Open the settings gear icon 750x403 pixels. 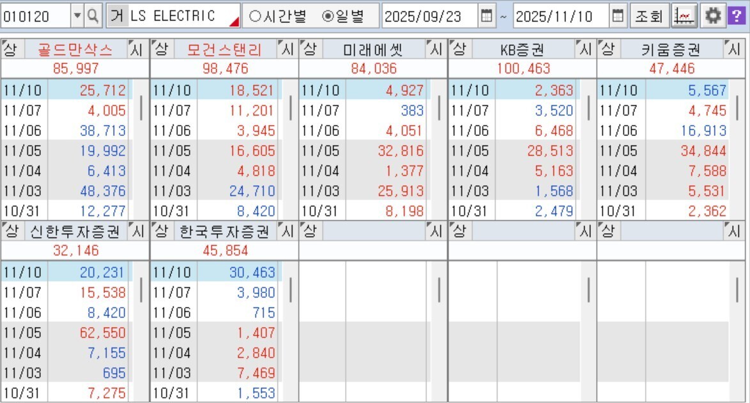pyautogui.click(x=713, y=16)
